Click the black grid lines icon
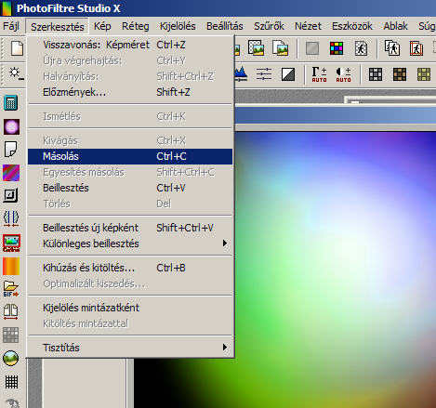 click(11, 382)
